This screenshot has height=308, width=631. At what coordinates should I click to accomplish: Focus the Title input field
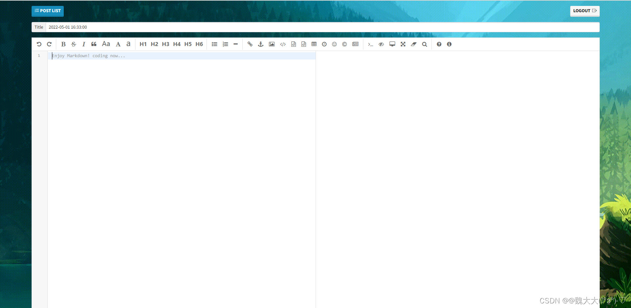tap(322, 27)
